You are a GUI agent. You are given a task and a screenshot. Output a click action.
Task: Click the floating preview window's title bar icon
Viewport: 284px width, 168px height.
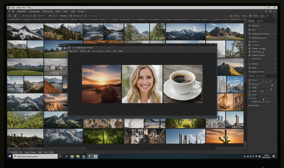pos(70,48)
